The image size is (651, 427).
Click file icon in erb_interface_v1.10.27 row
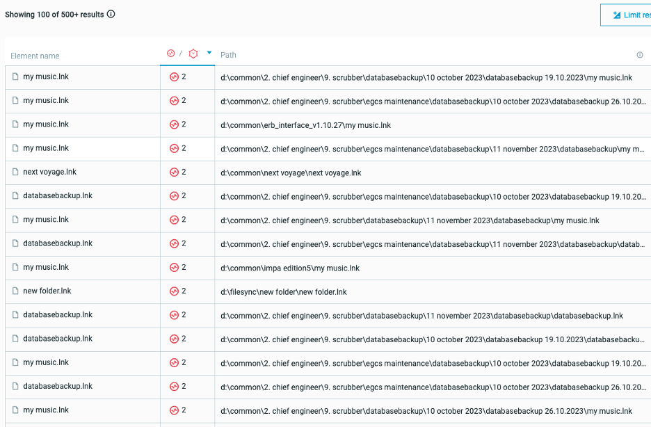tap(15, 124)
